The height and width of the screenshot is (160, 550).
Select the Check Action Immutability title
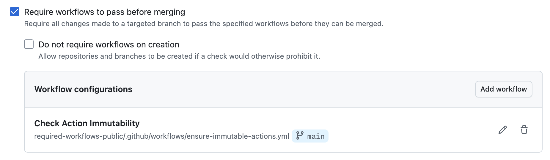coord(87,123)
